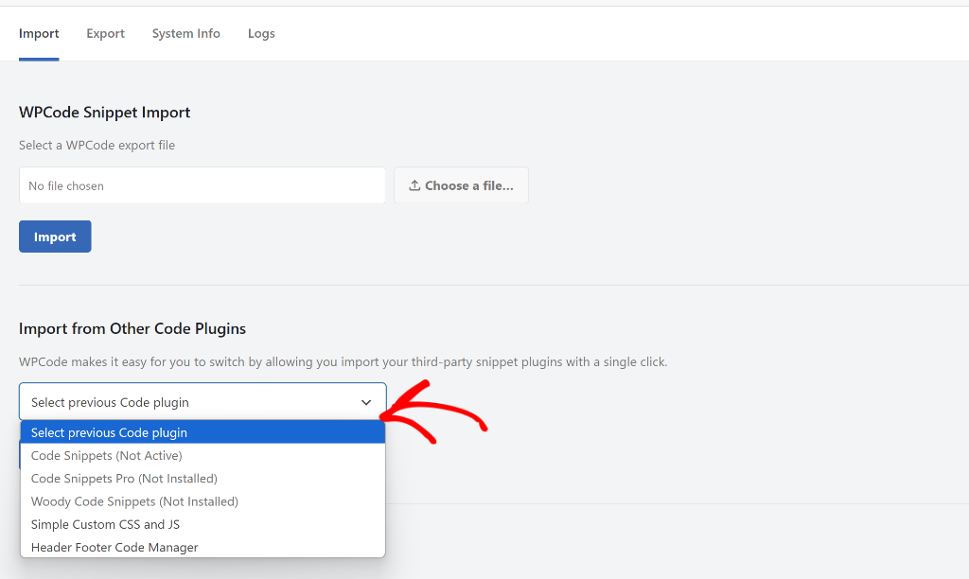This screenshot has width=969, height=579.
Task: Select Simple Custom CSS and JS
Action: pyautogui.click(x=105, y=523)
